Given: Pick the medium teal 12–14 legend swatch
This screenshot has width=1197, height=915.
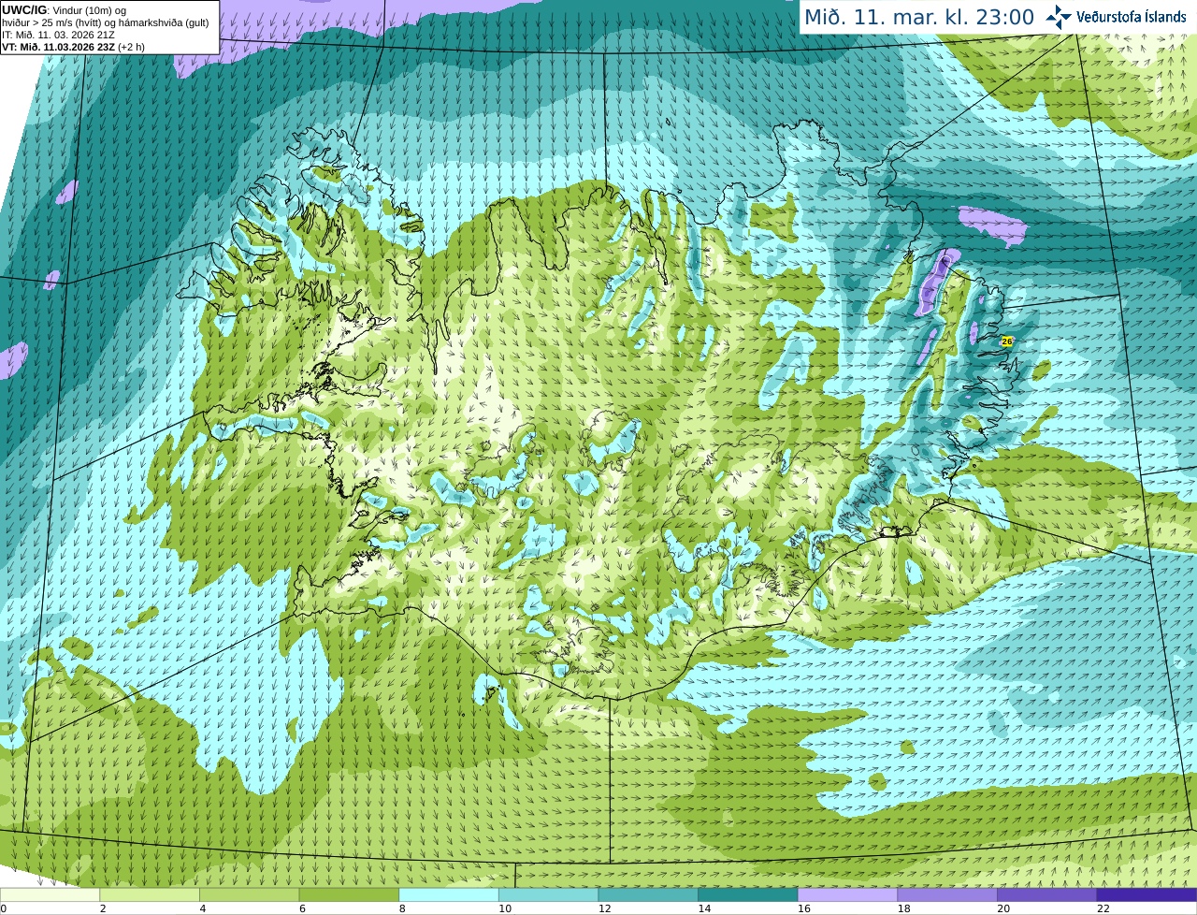Looking at the screenshot, I should (648, 894).
